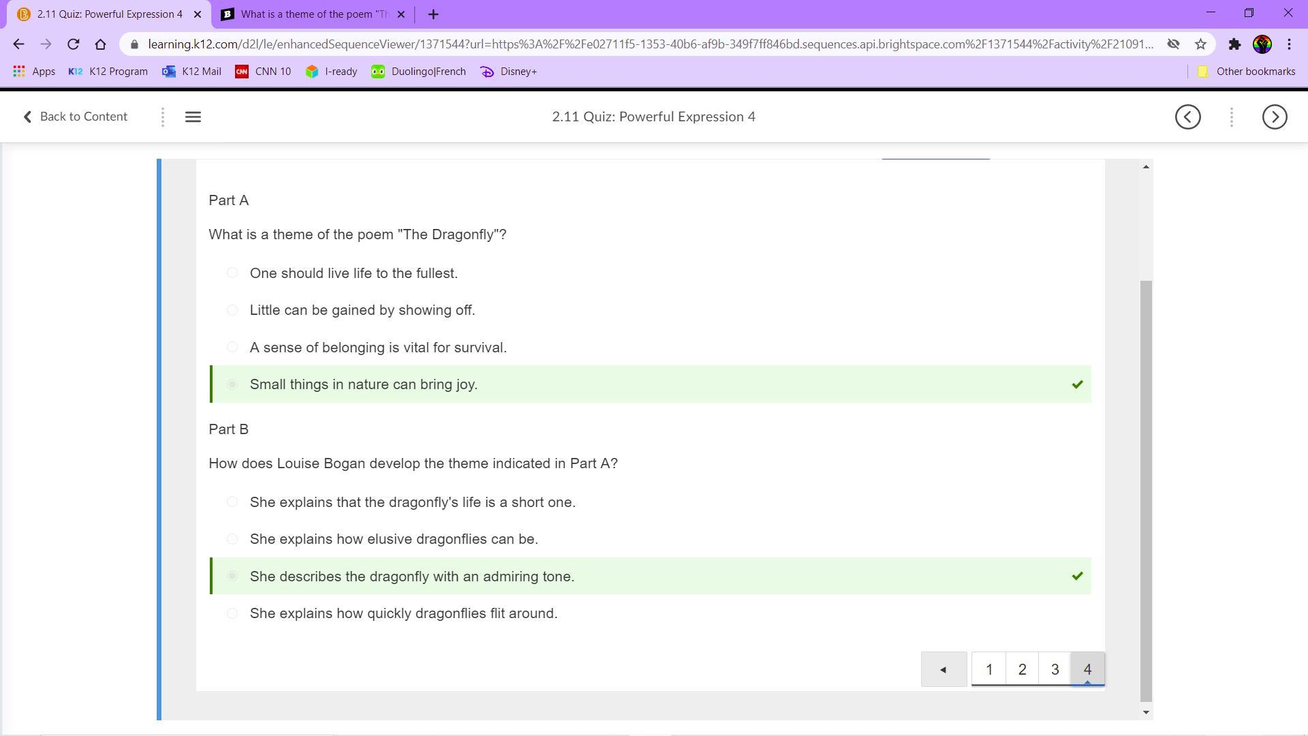Click Back to Content link
This screenshot has width=1308, height=736.
click(75, 117)
